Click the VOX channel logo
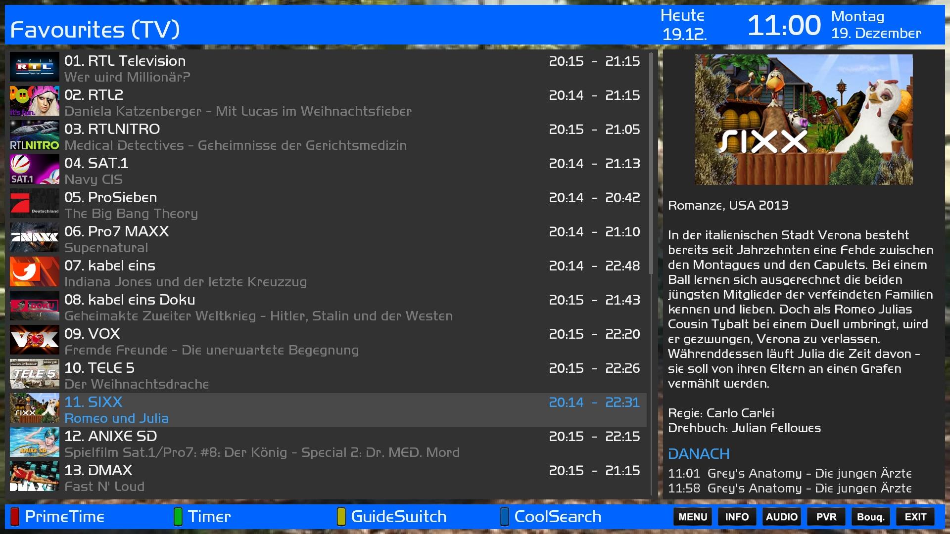Image resolution: width=950 pixels, height=534 pixels. pos(35,340)
